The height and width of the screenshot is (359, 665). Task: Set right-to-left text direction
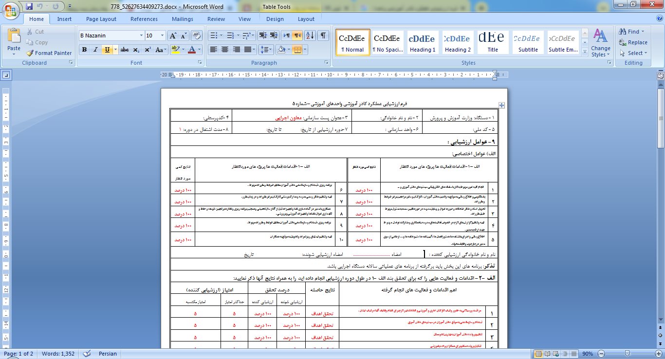pyautogui.click(x=297, y=36)
